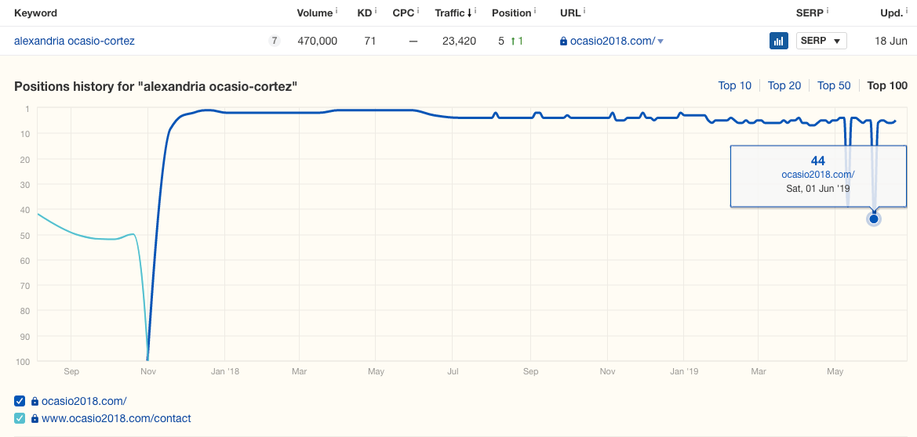917x437 pixels.
Task: Switch chart to Top 20 view
Action: point(784,85)
